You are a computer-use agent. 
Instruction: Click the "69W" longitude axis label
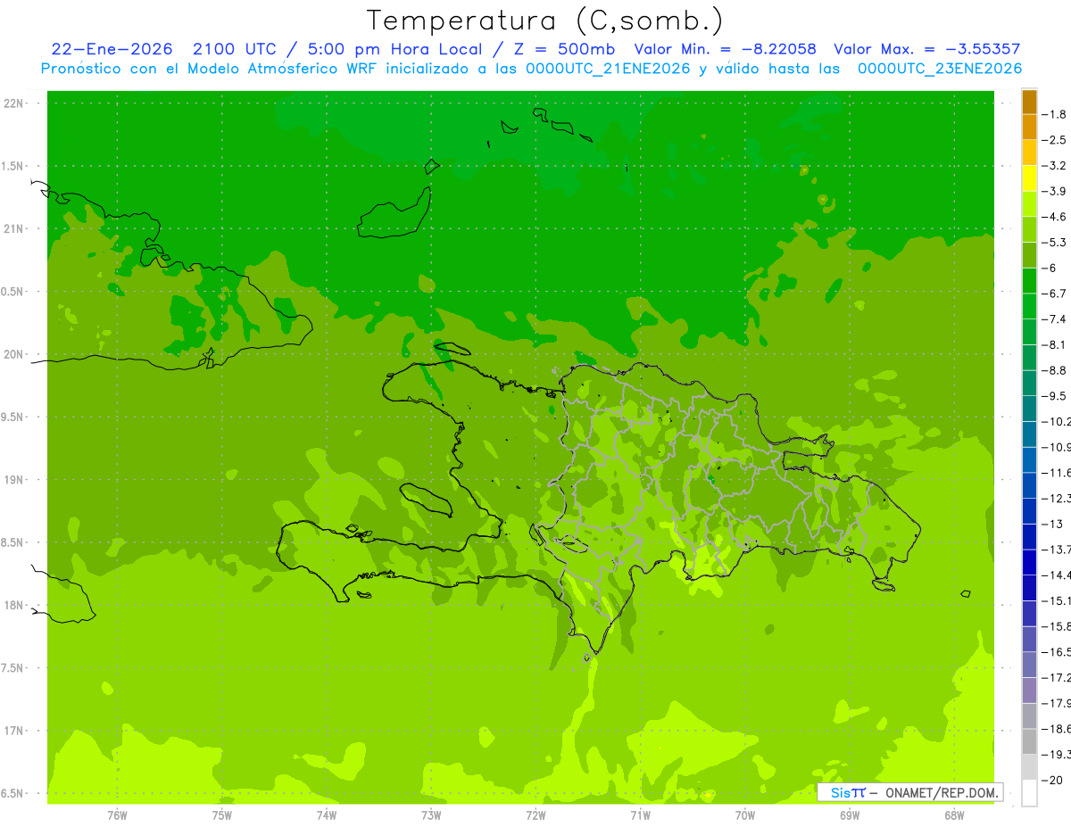click(x=850, y=815)
